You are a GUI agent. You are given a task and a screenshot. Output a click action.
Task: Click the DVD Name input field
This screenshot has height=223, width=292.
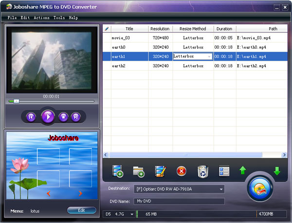[x=179, y=201]
